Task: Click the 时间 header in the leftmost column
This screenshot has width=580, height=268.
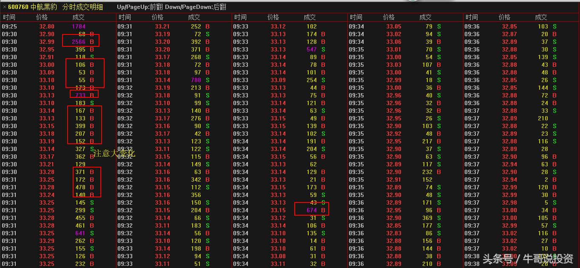Action: (9, 17)
